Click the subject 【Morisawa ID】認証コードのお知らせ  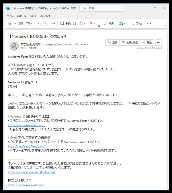tap(38, 36)
